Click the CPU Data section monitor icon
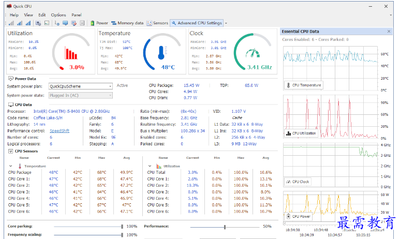This screenshot has width=400, height=239. (11, 104)
